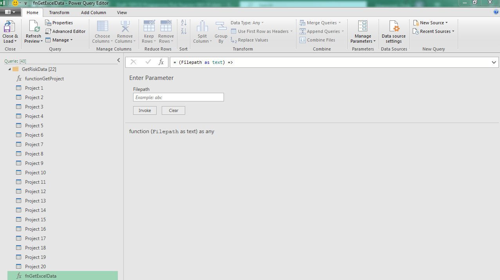Click the Queries [43] pane header
The image size is (500, 280).
pos(15,61)
